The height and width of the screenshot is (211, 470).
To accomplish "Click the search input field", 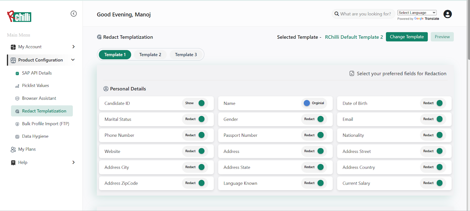I will (x=365, y=14).
